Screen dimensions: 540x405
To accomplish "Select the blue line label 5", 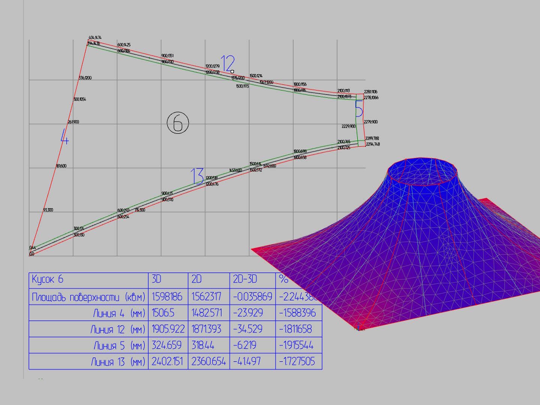I will (x=359, y=108).
